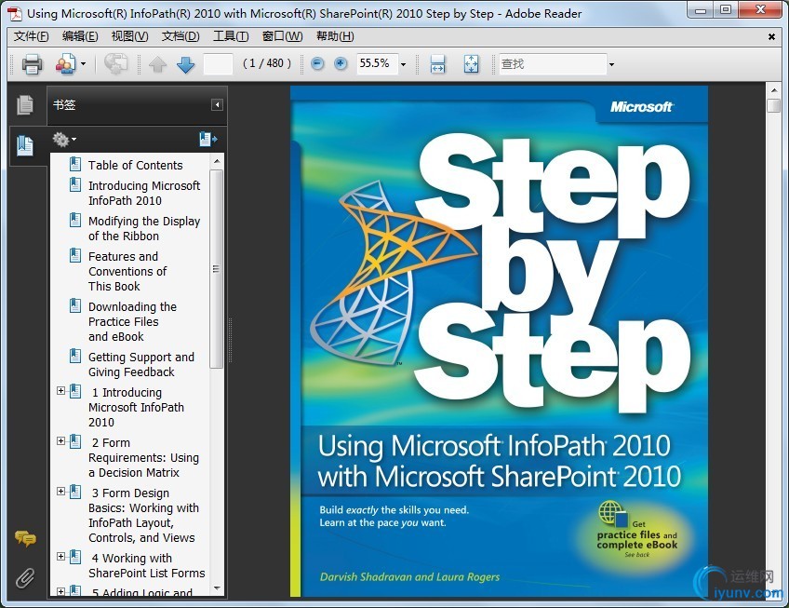789x608 pixels.
Task: Click bookmark icon beside Getting Support
Action: (x=75, y=356)
